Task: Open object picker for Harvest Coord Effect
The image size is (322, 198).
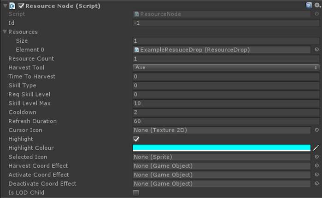Action: tap(316, 166)
